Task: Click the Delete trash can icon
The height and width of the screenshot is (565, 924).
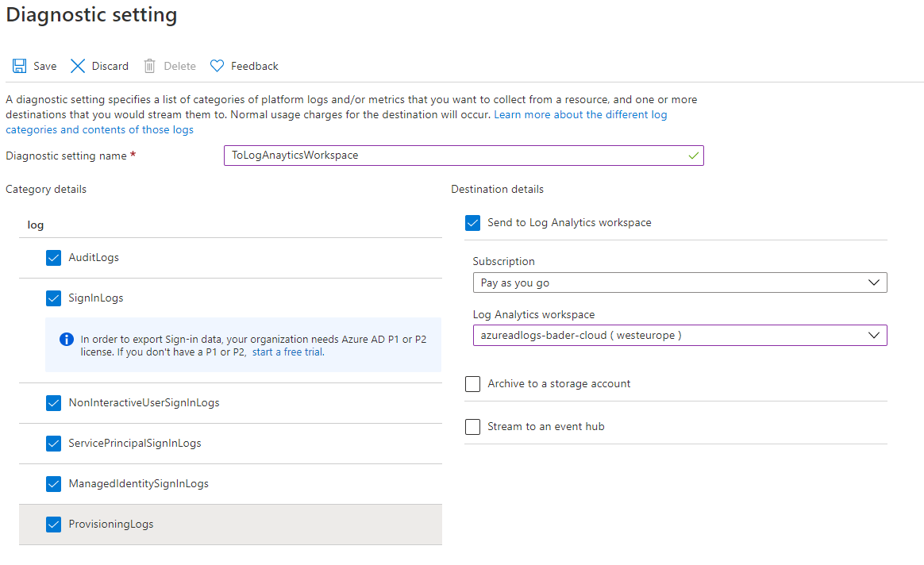Action: tap(149, 66)
